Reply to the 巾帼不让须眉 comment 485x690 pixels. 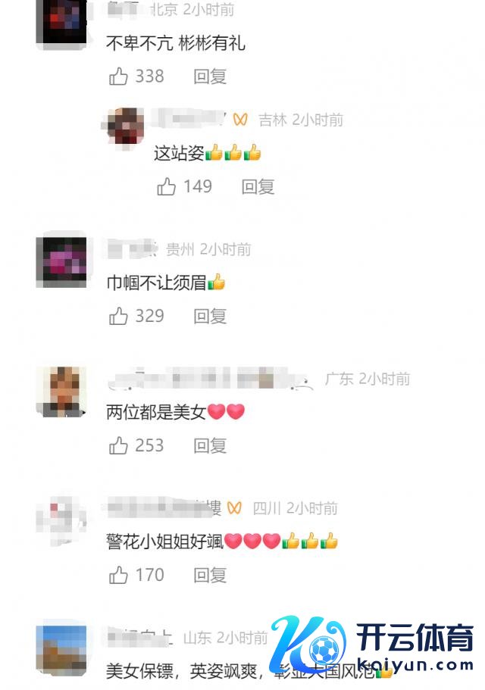click(210, 316)
